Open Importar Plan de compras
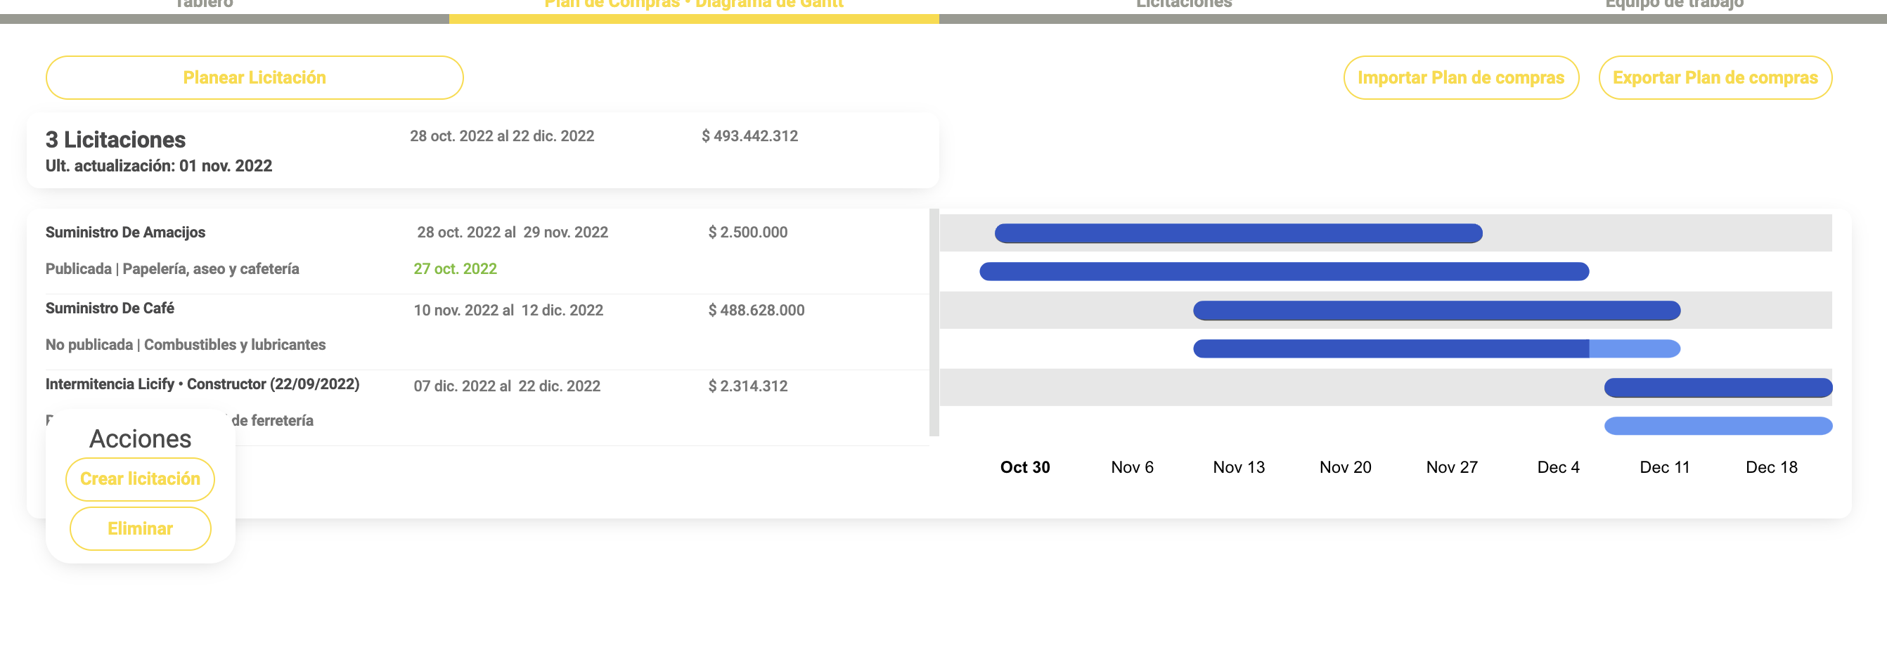 click(1461, 77)
